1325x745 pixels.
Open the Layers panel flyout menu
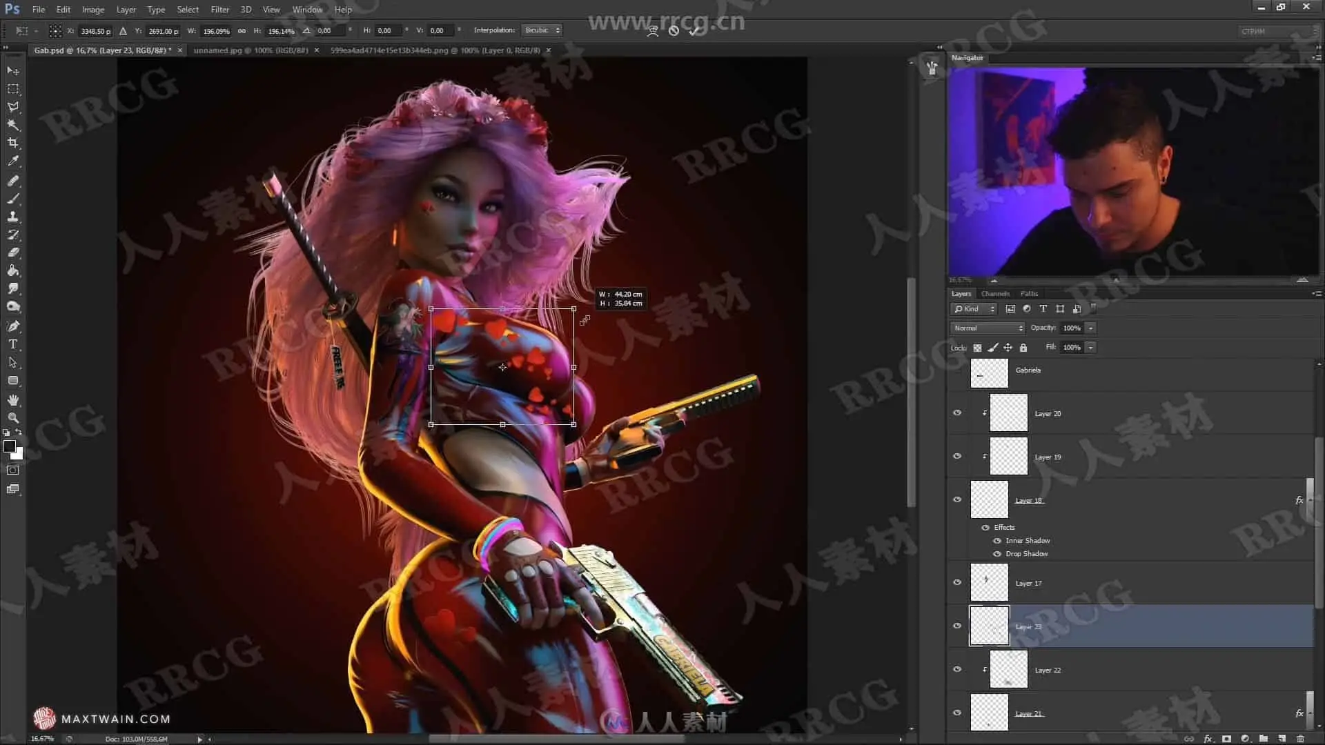tap(1316, 293)
